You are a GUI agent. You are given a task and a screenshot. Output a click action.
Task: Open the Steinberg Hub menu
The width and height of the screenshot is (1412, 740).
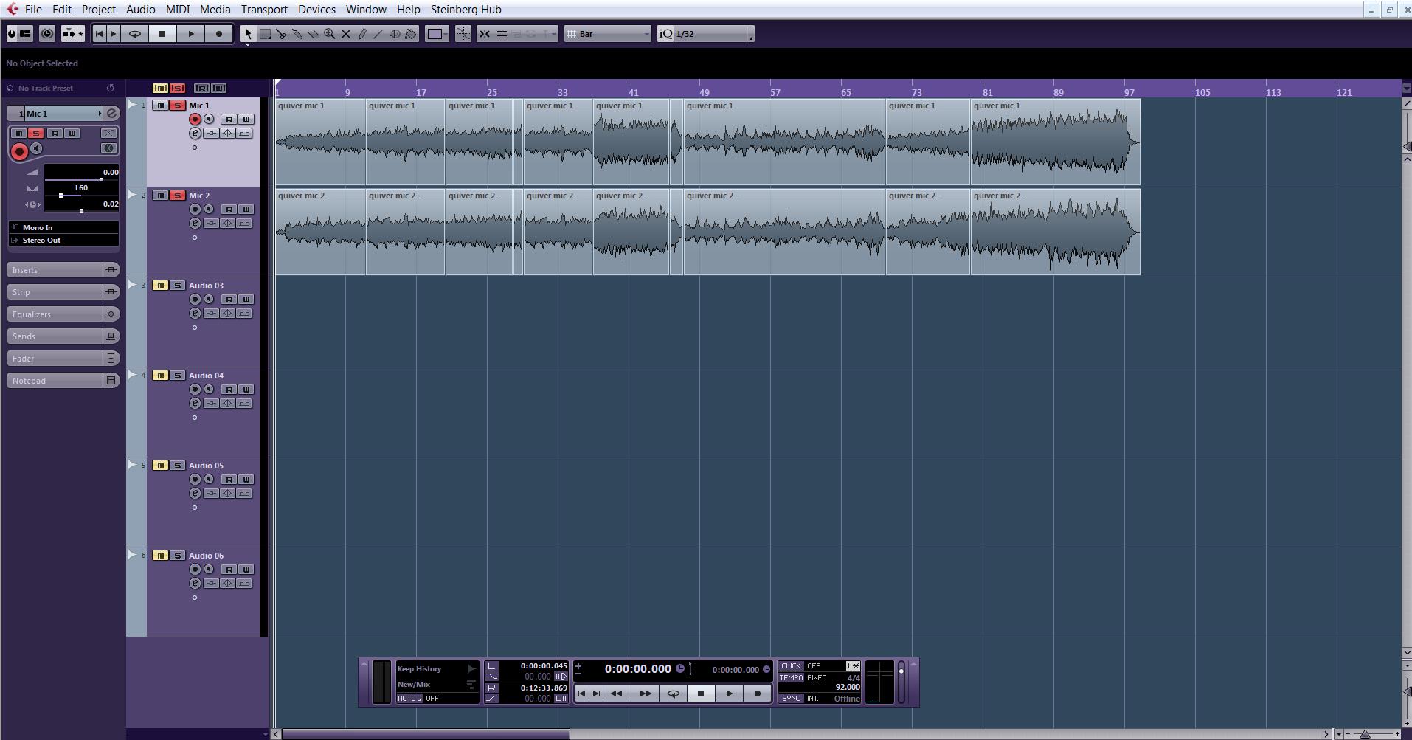(466, 10)
